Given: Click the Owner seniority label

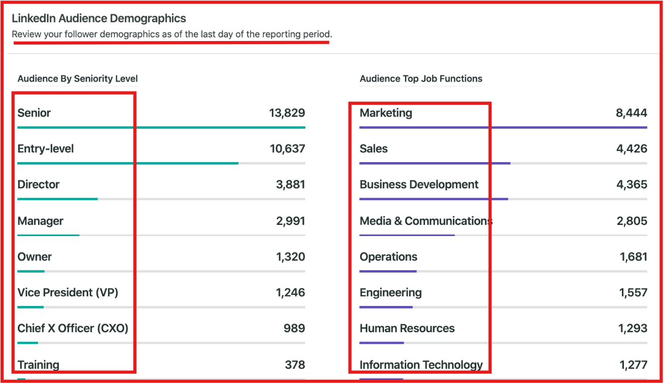Looking at the screenshot, I should 34,257.
